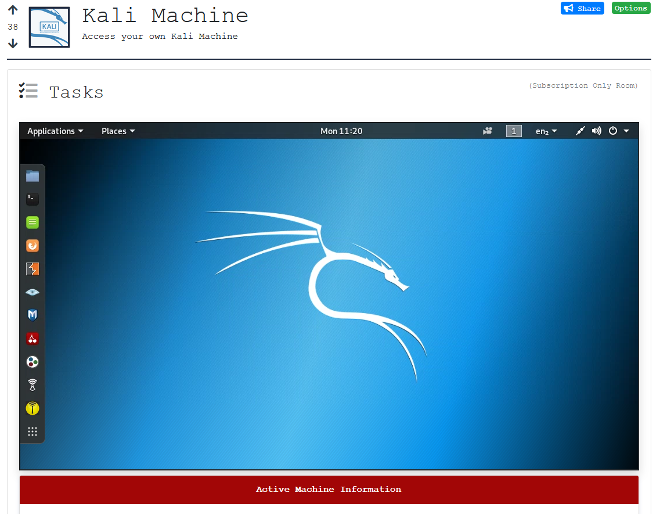Open the en2 keyboard layout dropdown
The height and width of the screenshot is (514, 660).
coord(546,131)
